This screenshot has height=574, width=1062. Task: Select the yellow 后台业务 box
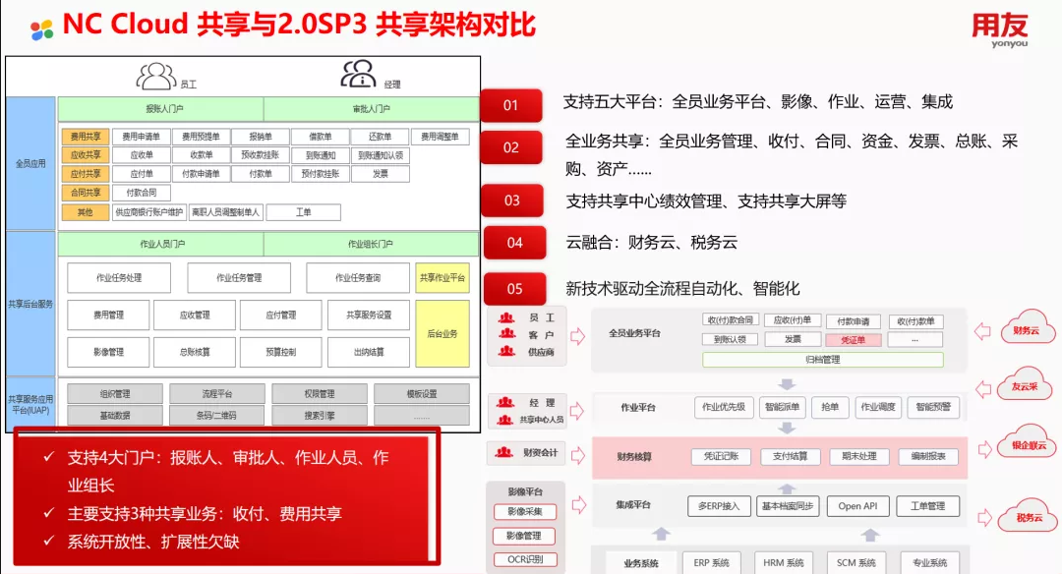click(442, 334)
